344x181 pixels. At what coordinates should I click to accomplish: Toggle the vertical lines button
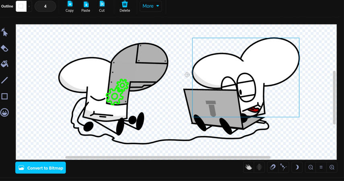(260, 167)
